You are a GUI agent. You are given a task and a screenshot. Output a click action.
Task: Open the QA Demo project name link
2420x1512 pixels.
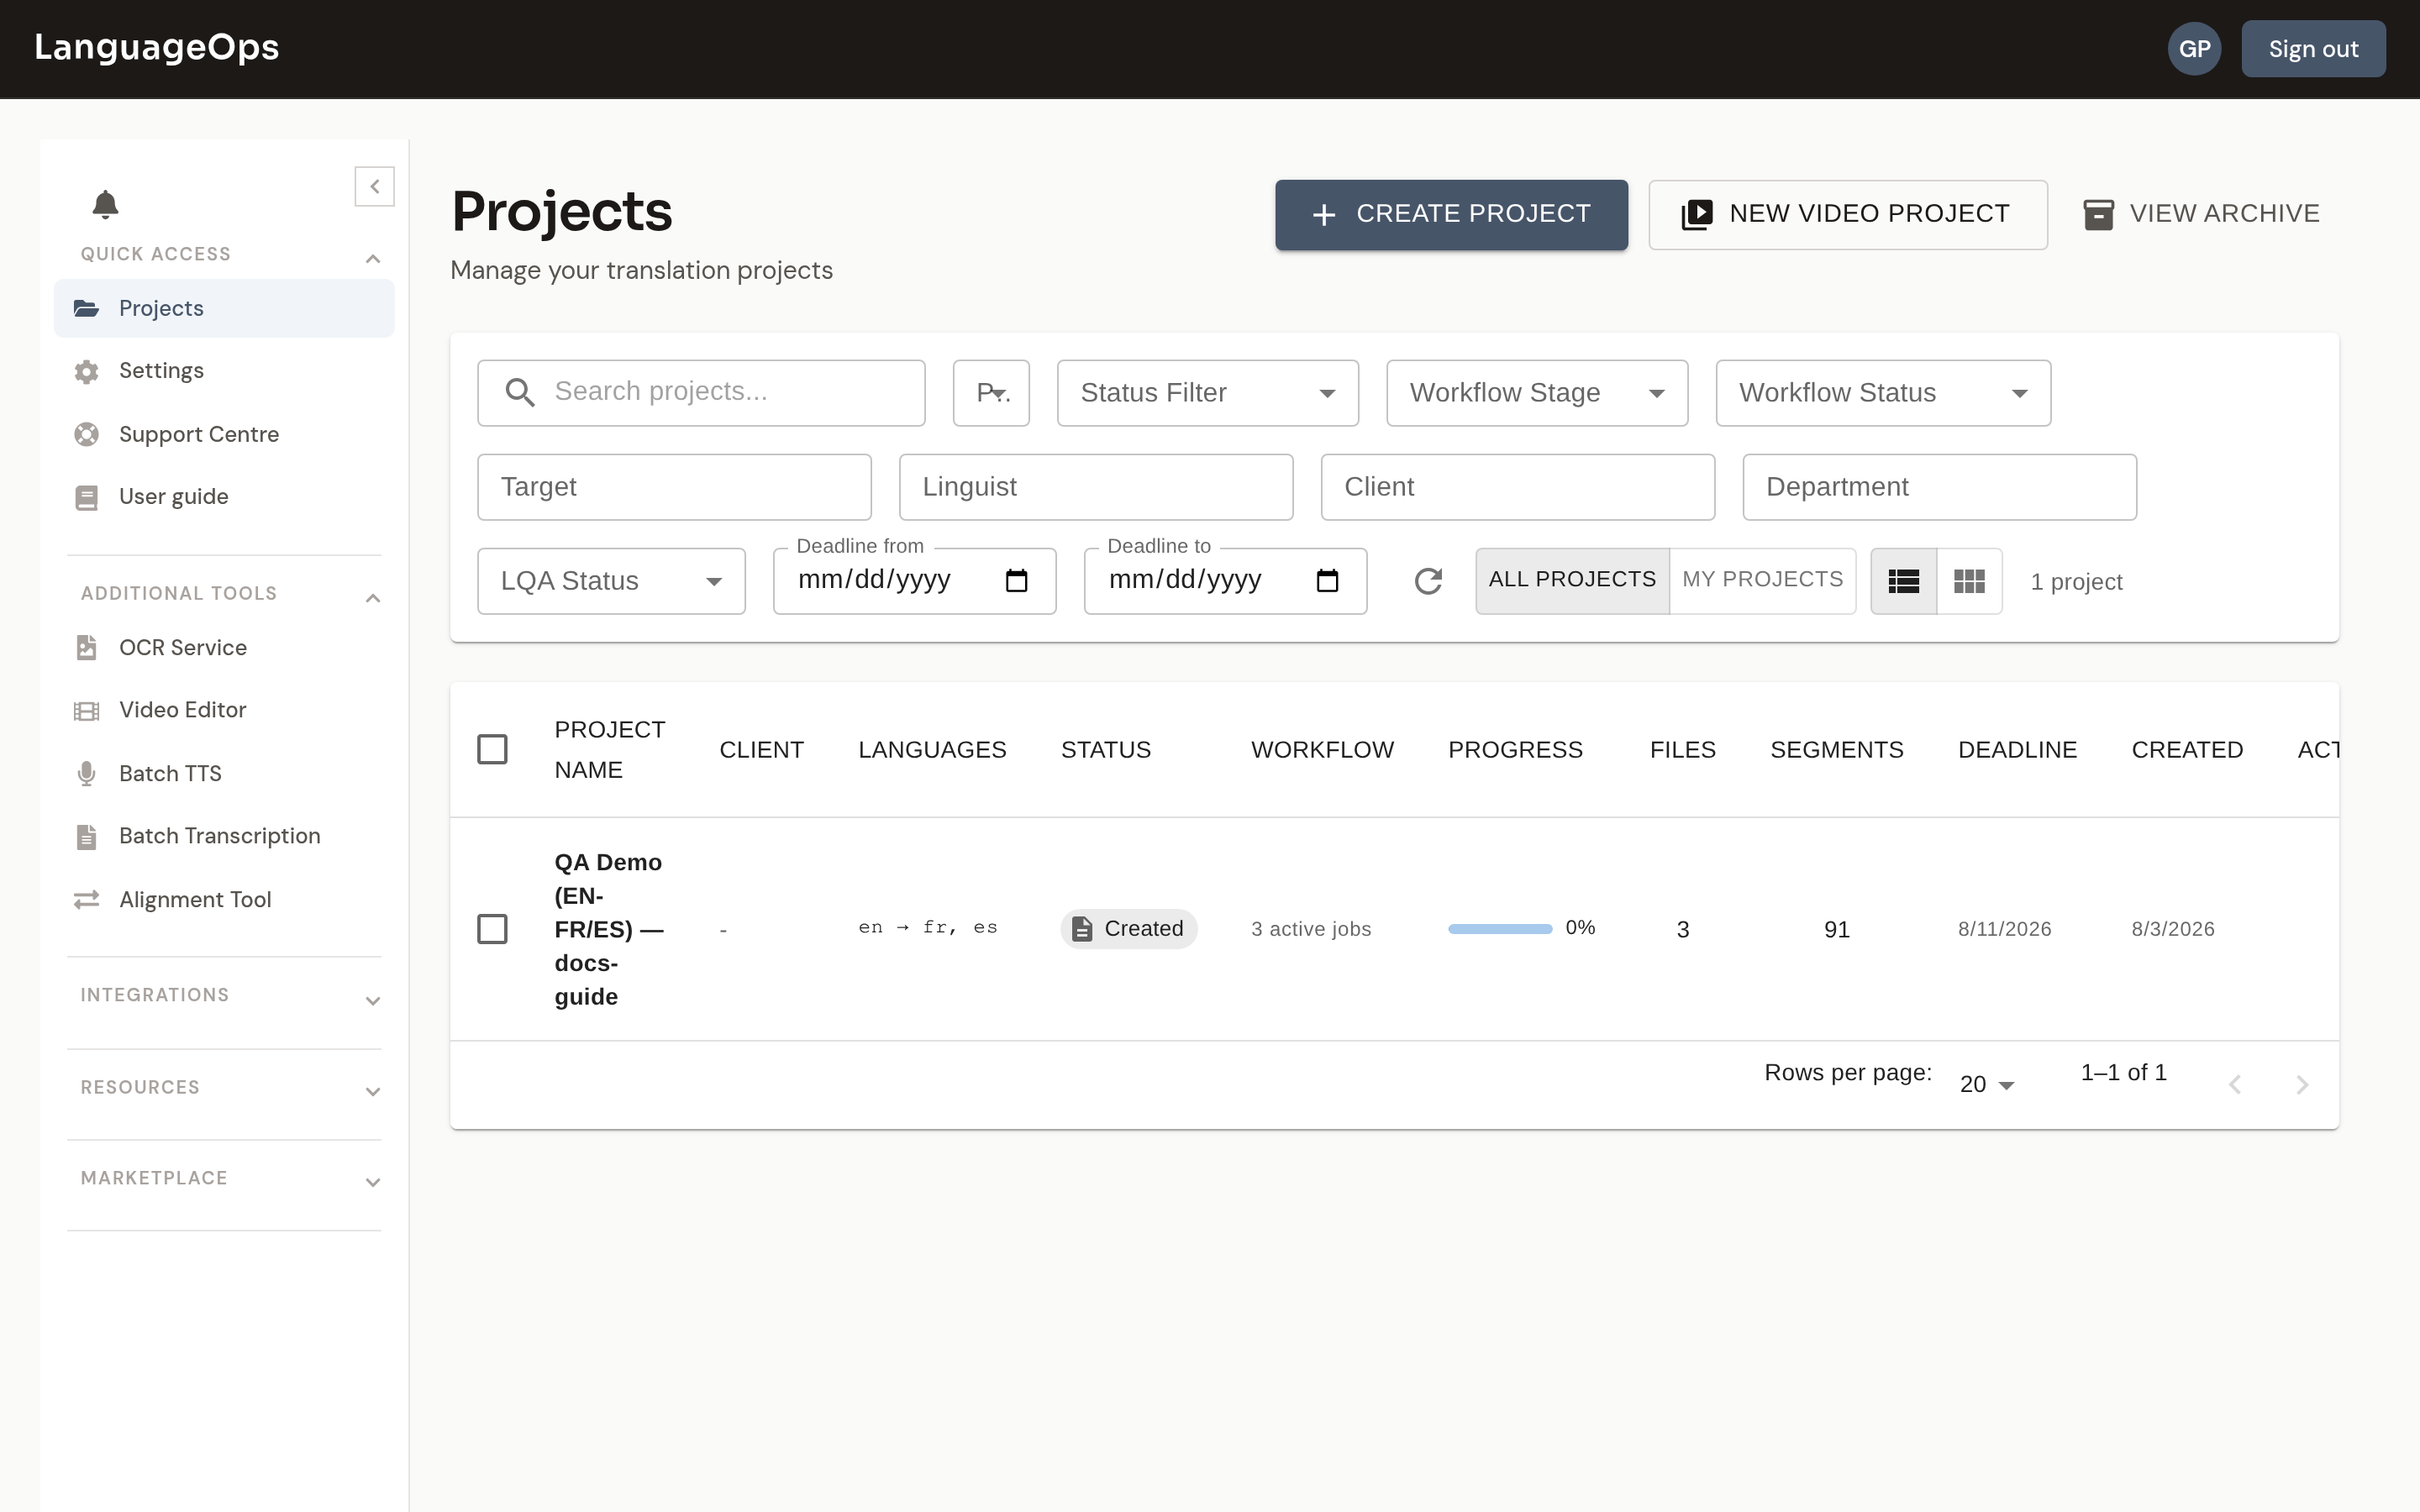pyautogui.click(x=609, y=929)
